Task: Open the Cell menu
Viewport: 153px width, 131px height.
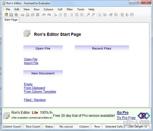Action: 60,9
